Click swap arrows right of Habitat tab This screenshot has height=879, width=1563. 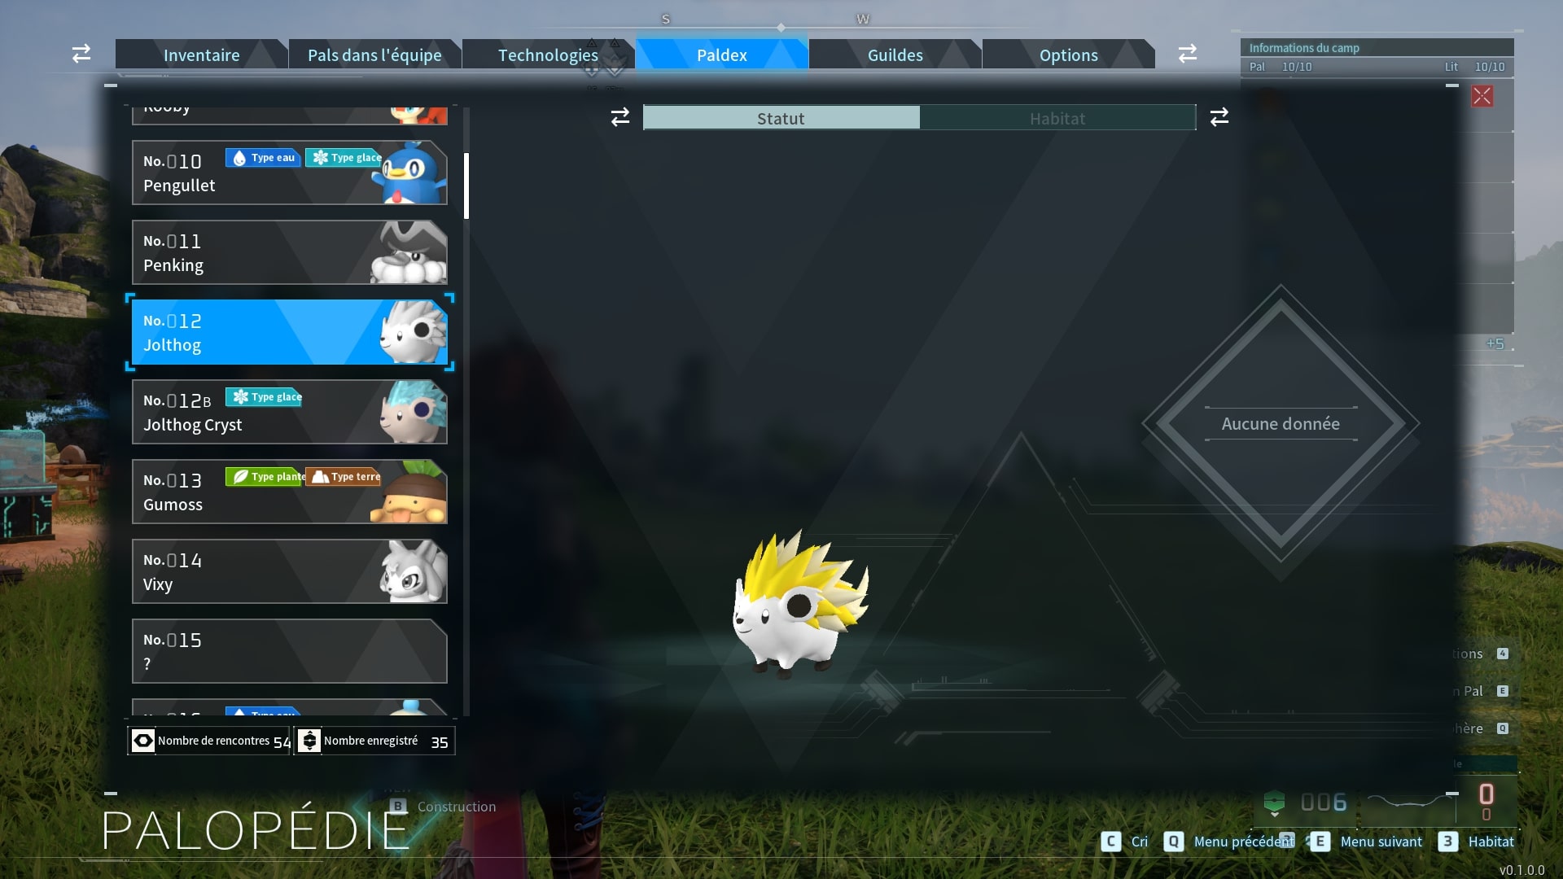click(1219, 117)
